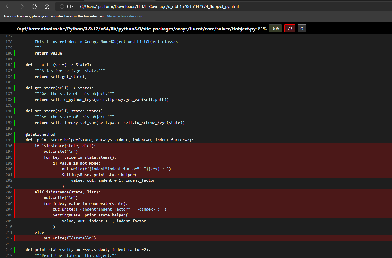
Task: Click 'value, out, indent + 1, indent_factor' line 202
Action: click(x=113, y=180)
